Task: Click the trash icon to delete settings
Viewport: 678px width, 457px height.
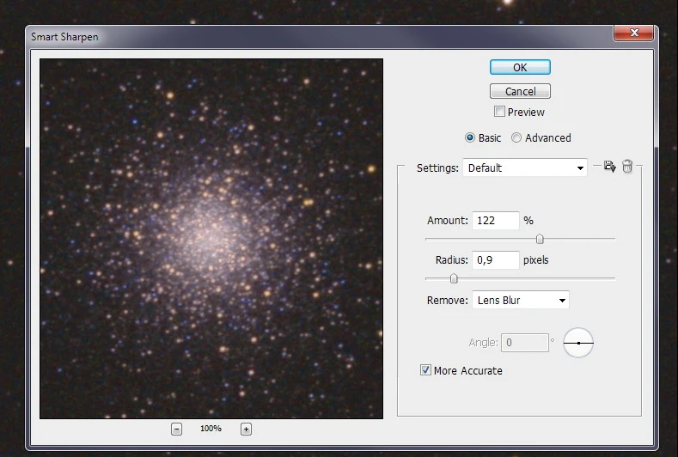Action: pos(627,167)
